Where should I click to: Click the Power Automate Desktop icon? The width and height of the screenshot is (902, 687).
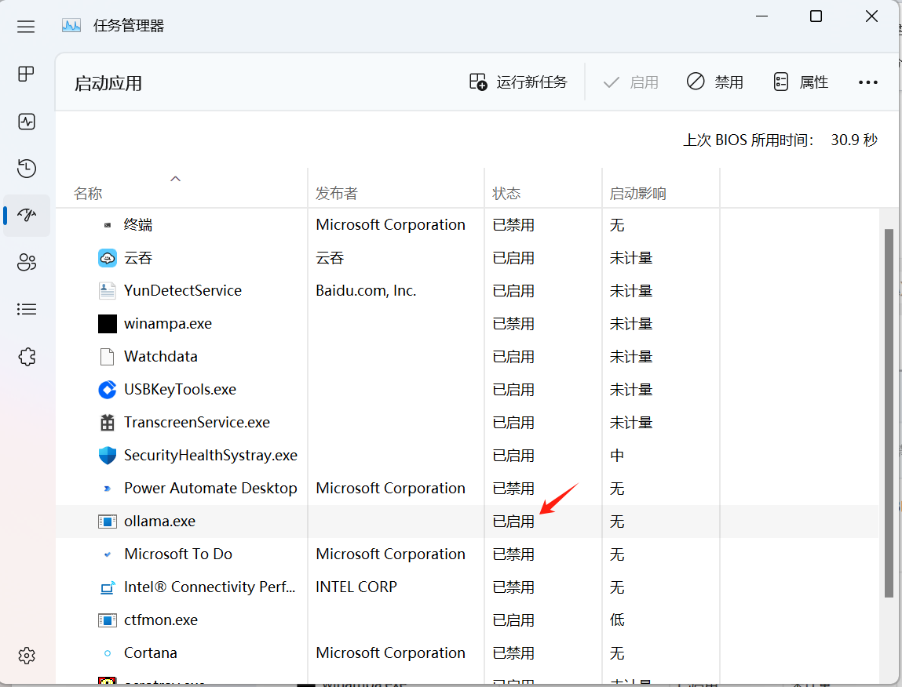108,489
